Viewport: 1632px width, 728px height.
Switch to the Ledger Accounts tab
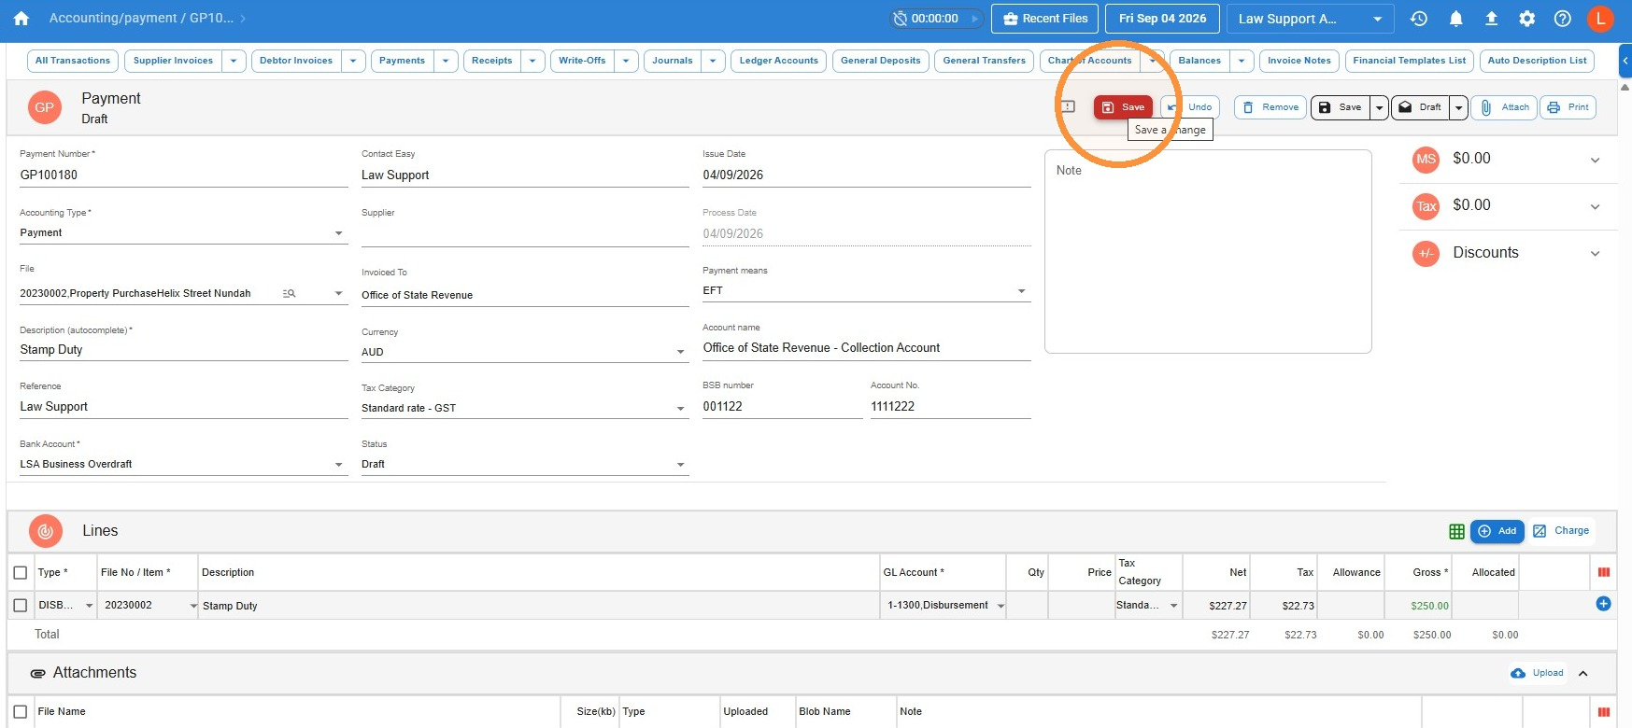778,61
